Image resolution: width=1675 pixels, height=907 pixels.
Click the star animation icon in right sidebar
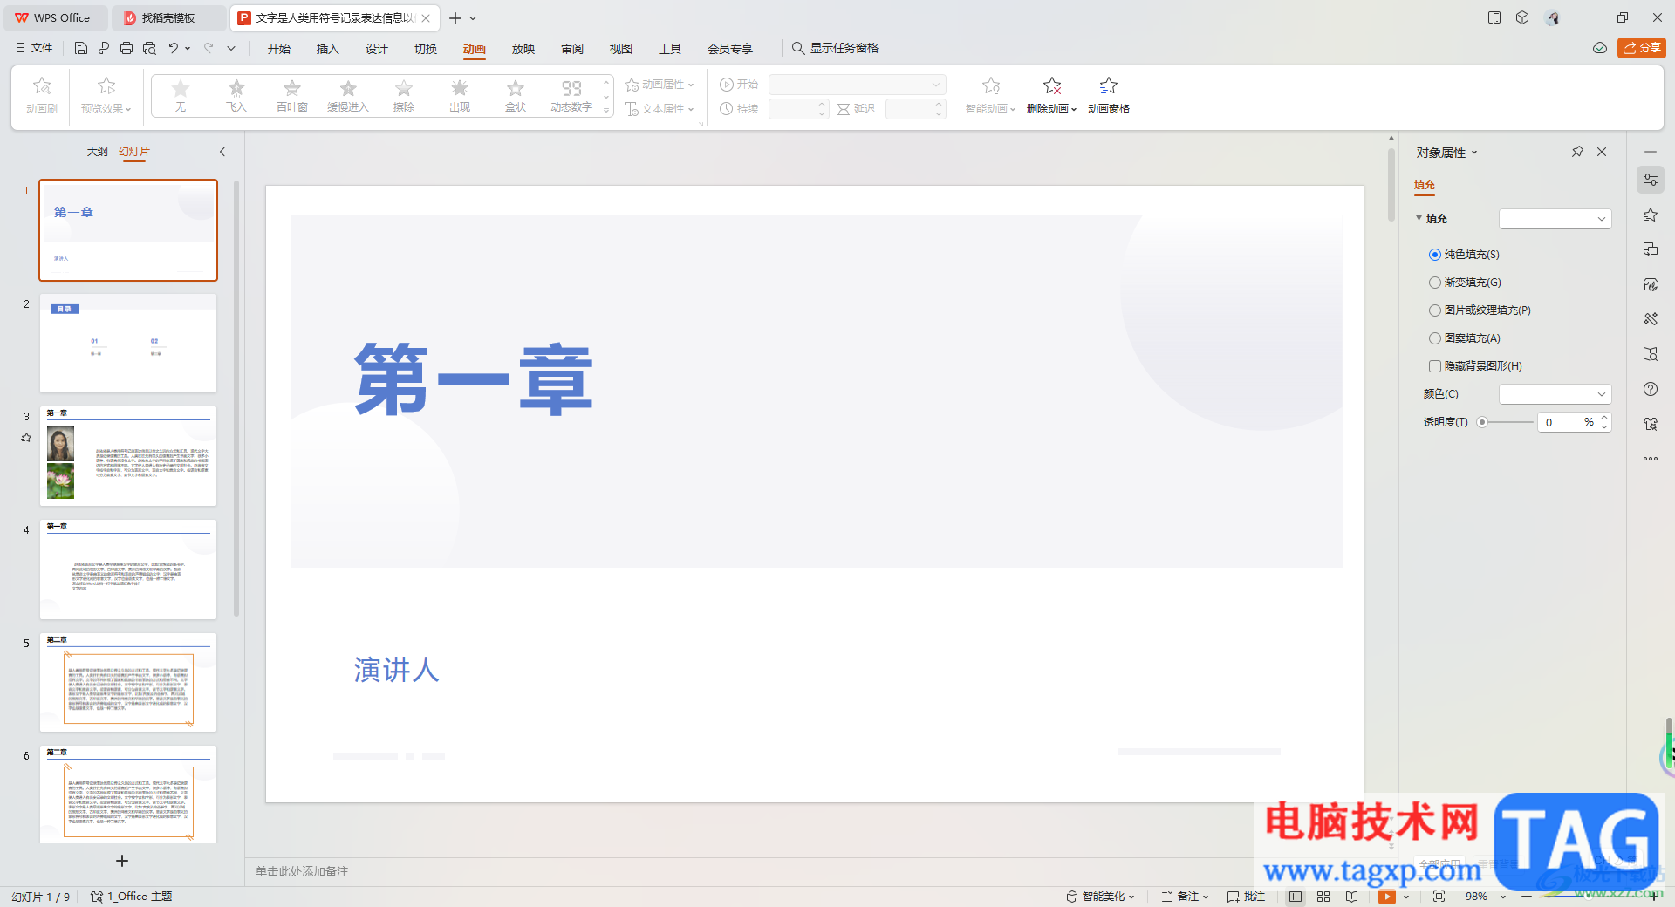tap(1650, 215)
